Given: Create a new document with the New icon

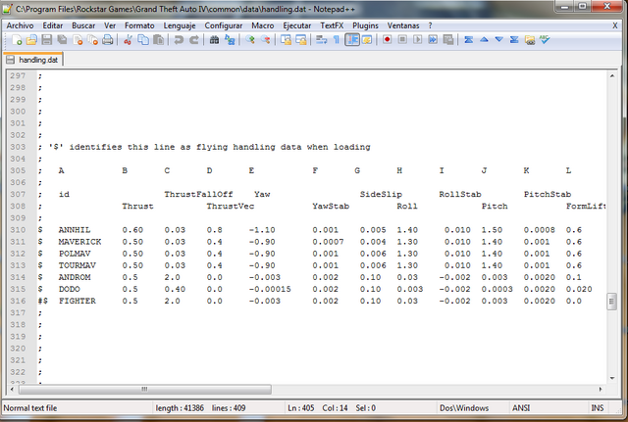Looking at the screenshot, I should click(17, 39).
